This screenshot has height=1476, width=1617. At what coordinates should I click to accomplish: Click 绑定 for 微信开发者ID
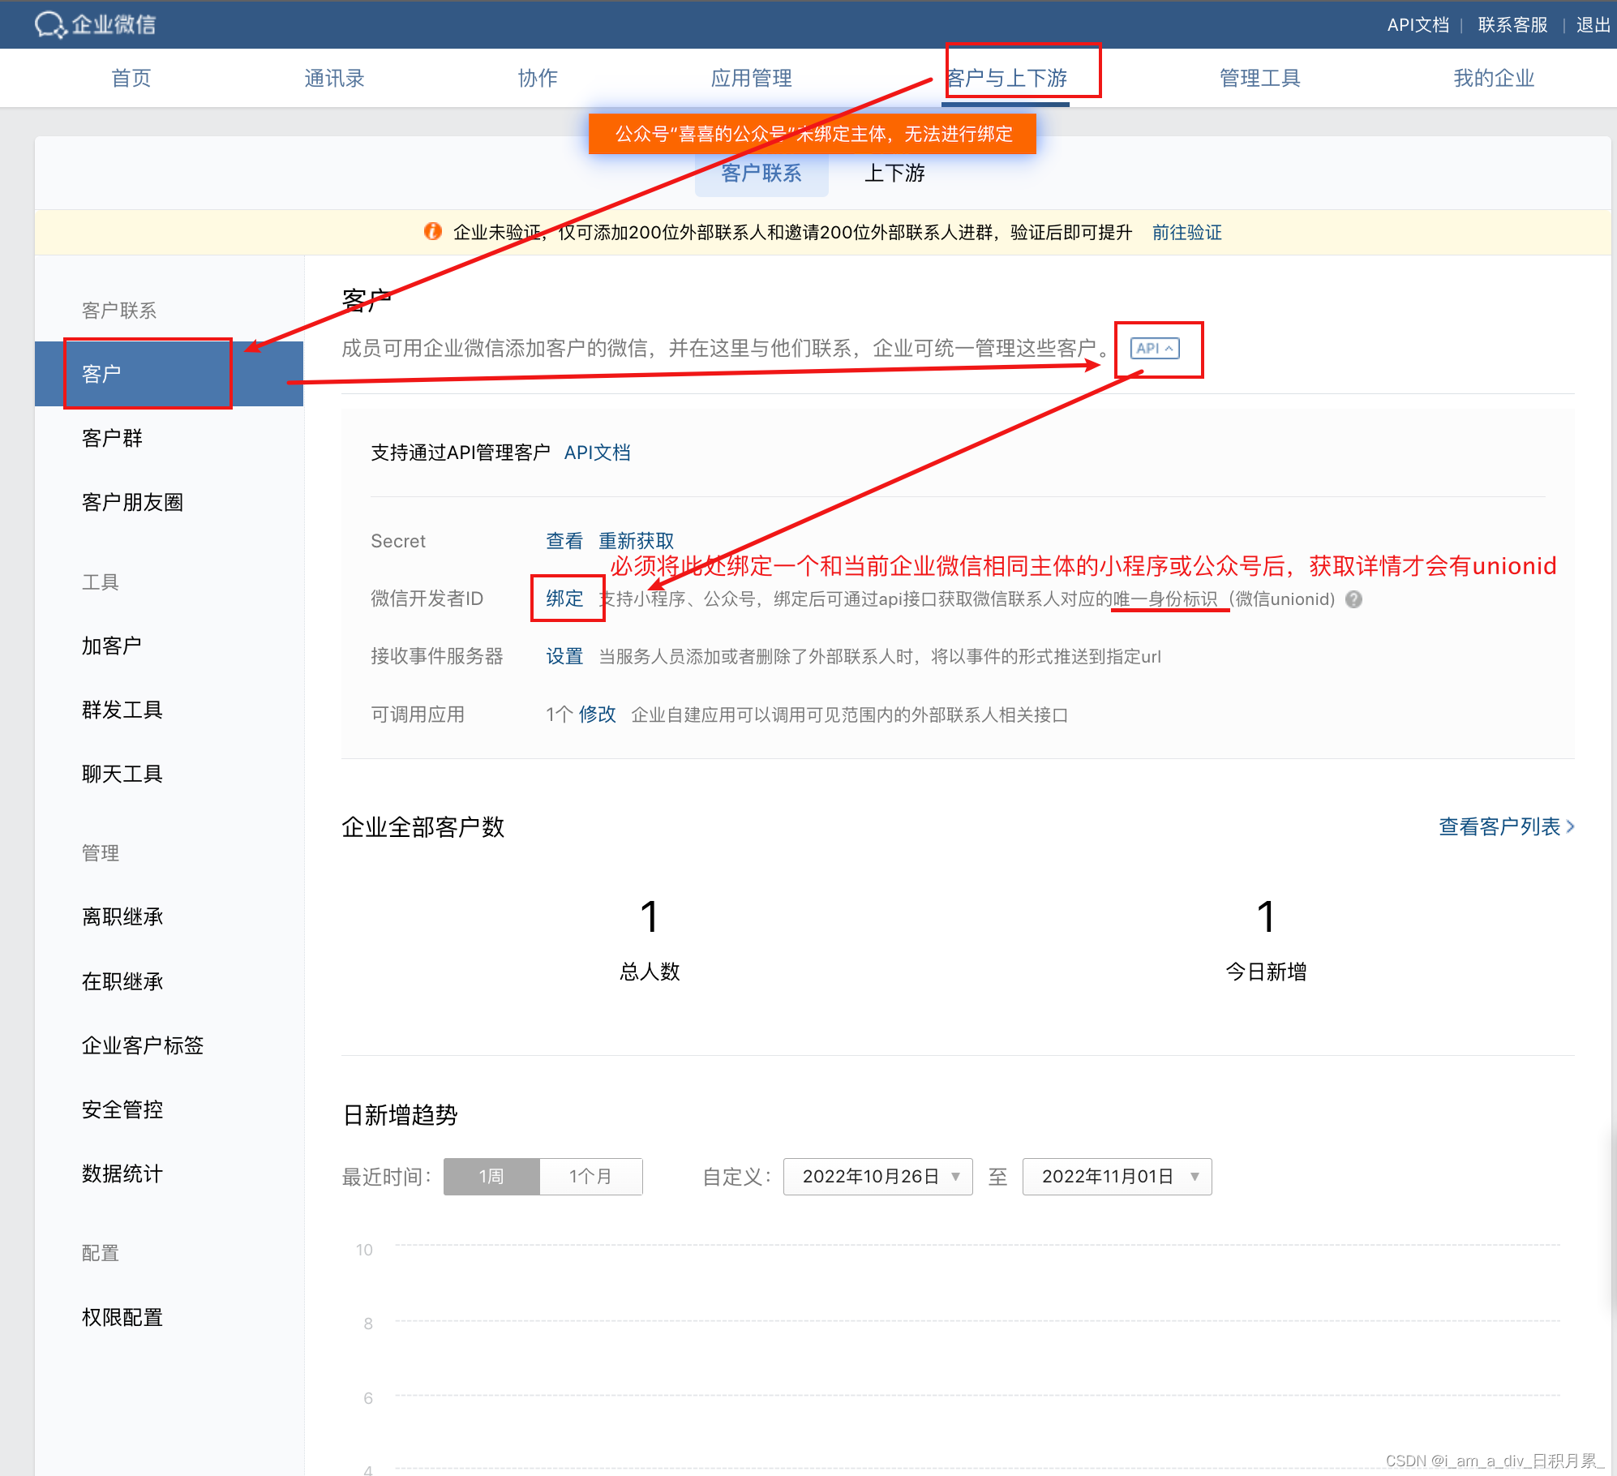coord(564,599)
